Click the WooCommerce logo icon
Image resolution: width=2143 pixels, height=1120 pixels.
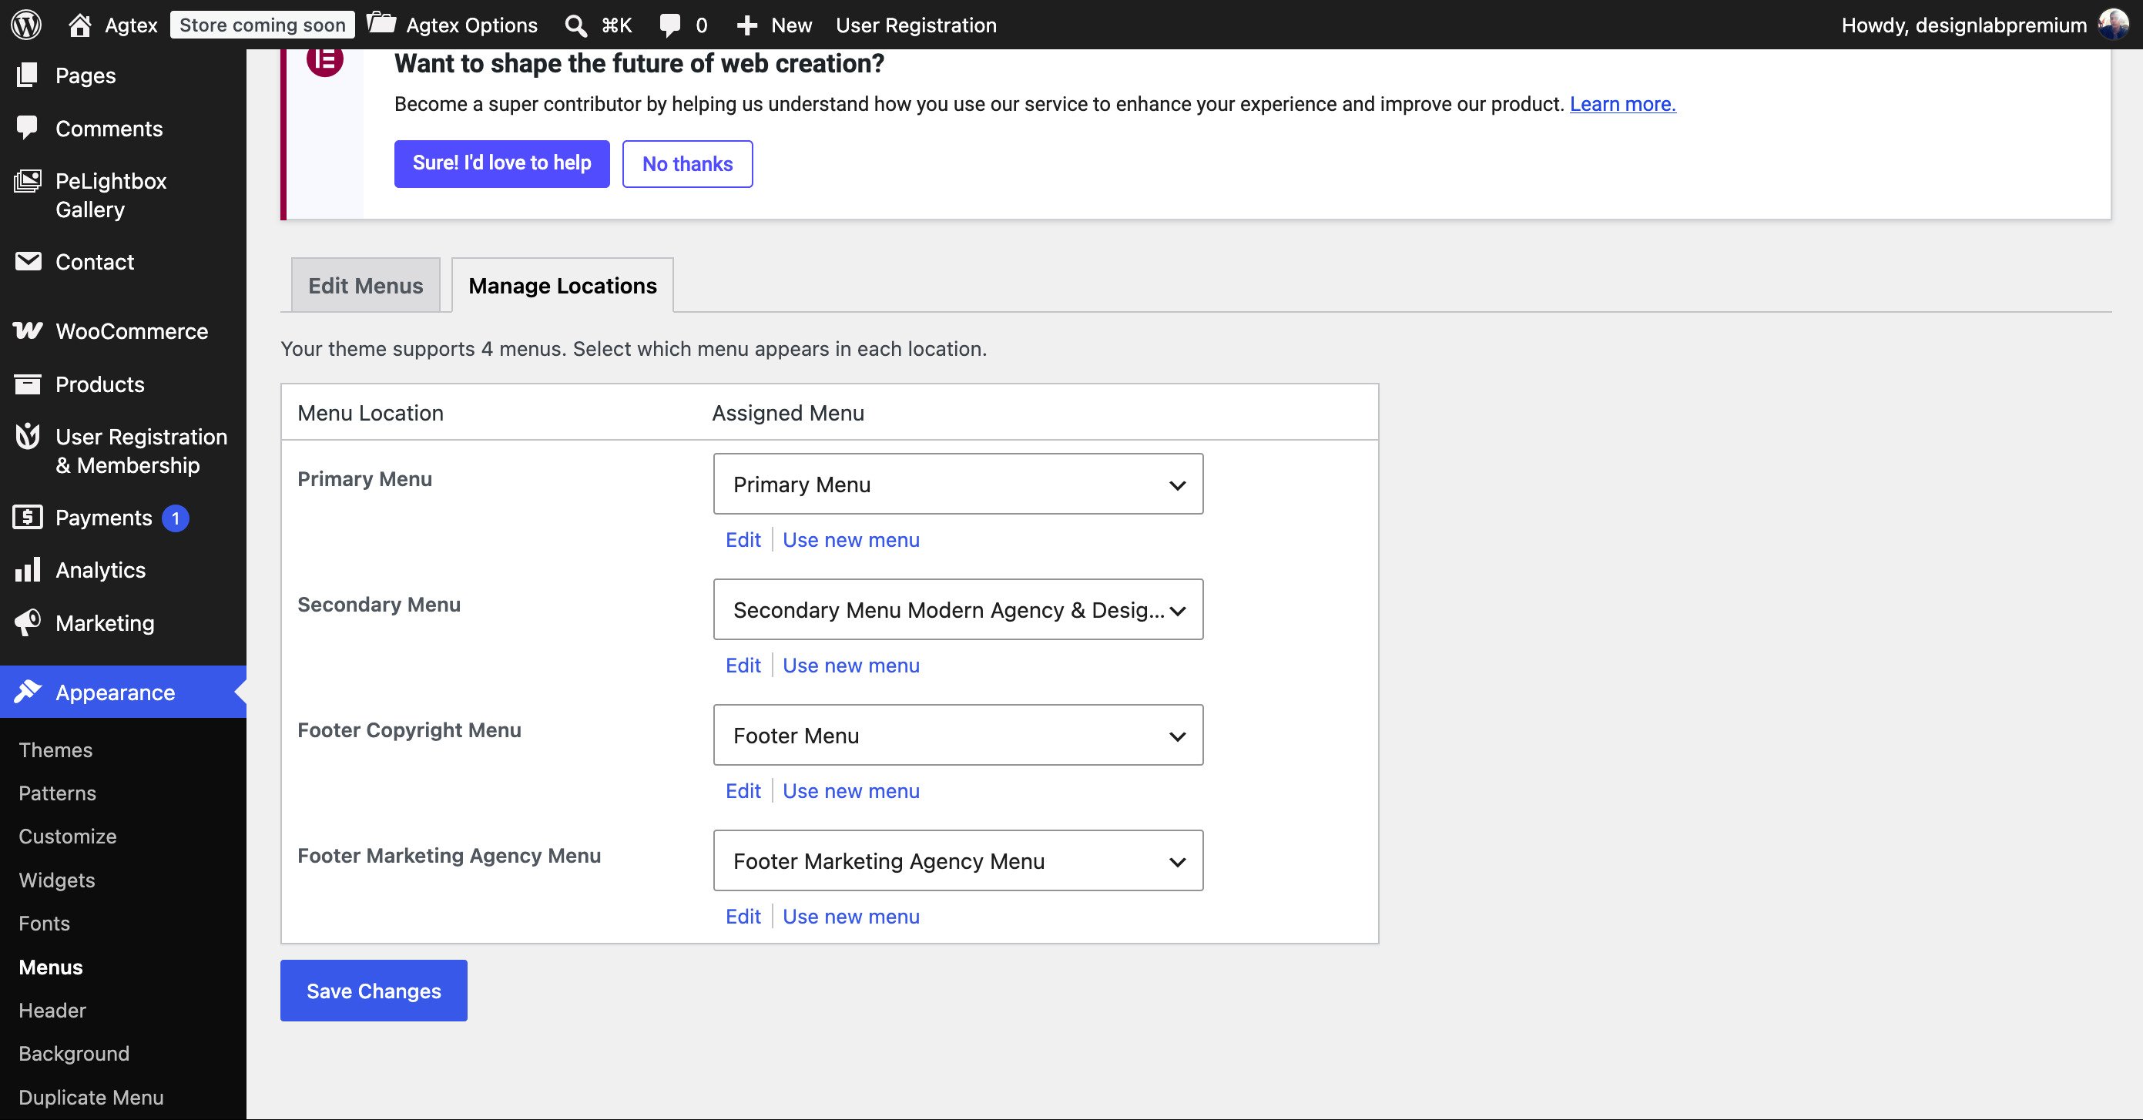pyautogui.click(x=28, y=330)
